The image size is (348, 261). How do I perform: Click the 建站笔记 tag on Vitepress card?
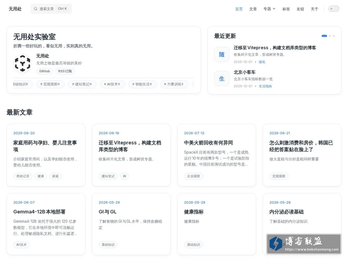coord(108,176)
